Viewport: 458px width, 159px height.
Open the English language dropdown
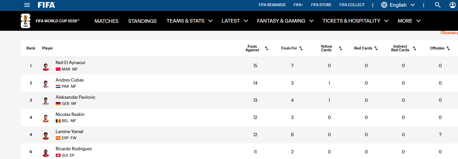(x=398, y=5)
